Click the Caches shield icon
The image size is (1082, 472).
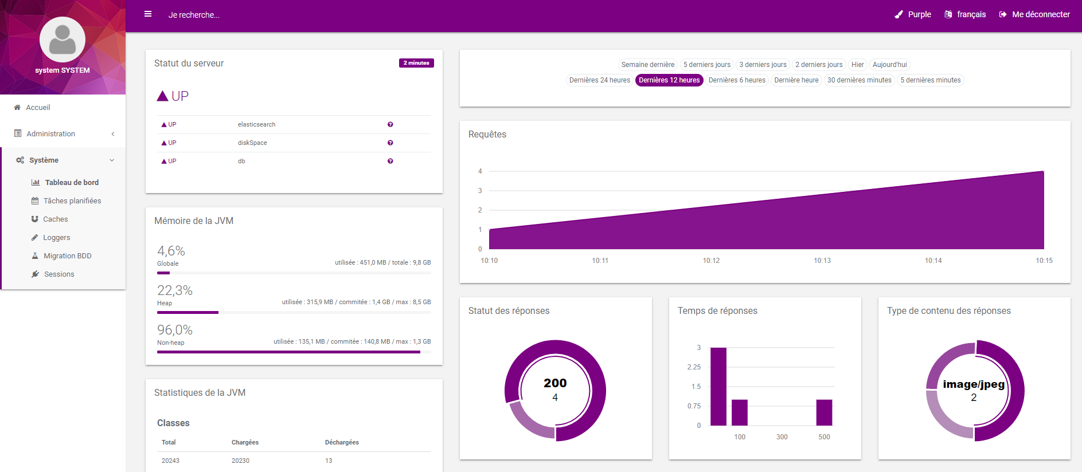tap(35, 219)
